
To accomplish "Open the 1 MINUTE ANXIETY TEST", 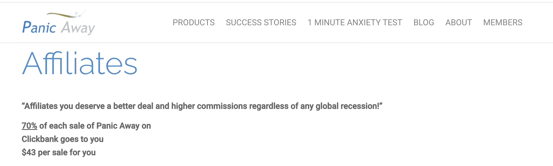I will (x=355, y=22).
